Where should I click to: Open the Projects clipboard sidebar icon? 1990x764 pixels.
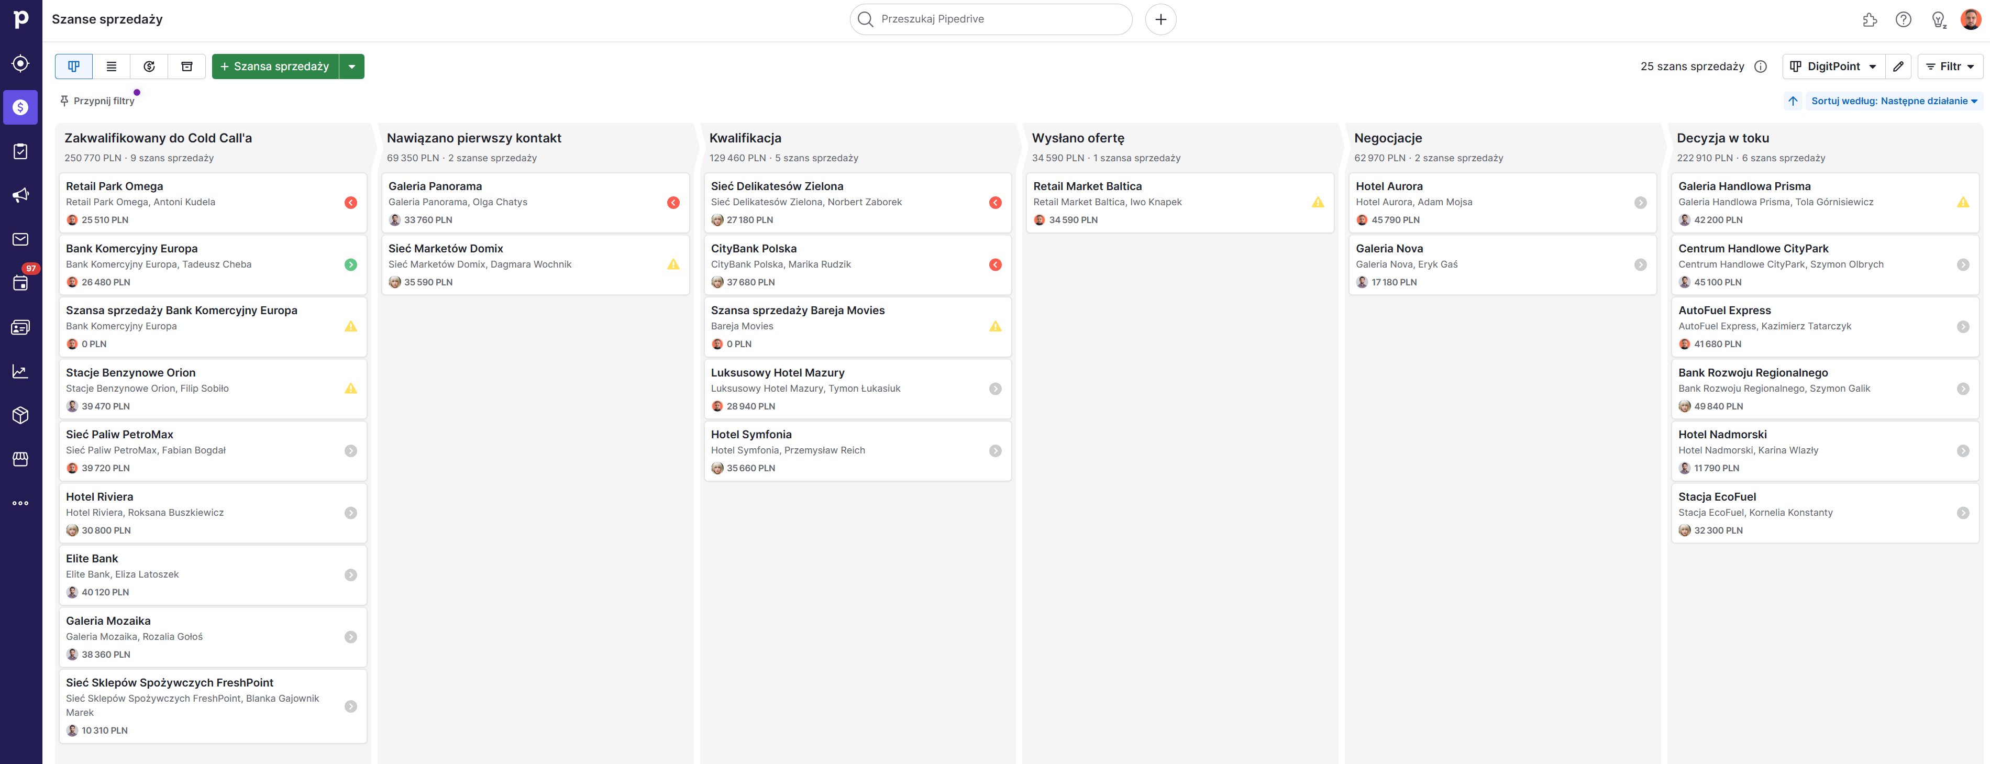pyautogui.click(x=21, y=151)
